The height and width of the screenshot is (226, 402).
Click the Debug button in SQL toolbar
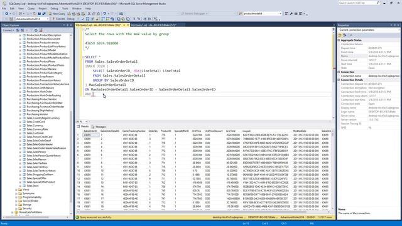[x=70, y=19]
